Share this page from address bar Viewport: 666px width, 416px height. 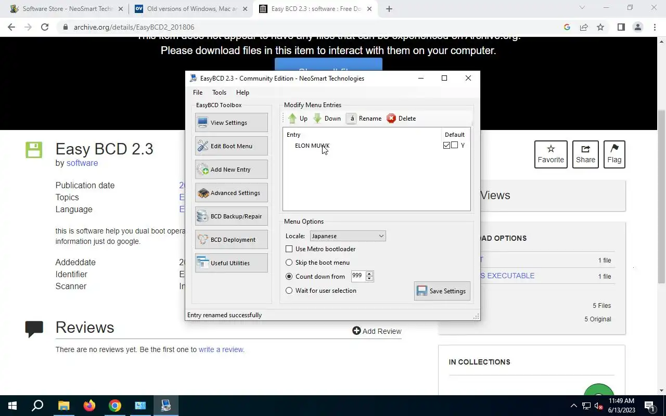[584, 27]
